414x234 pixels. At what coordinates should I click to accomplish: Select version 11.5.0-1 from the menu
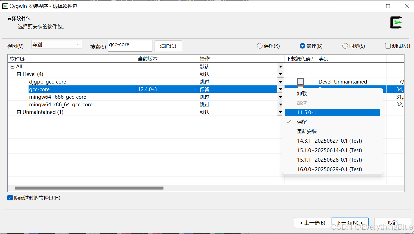[307, 112]
